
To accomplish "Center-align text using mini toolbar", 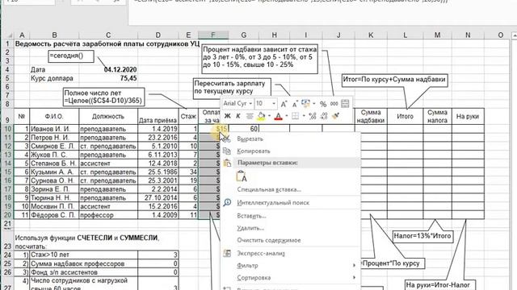I will point(250,116).
